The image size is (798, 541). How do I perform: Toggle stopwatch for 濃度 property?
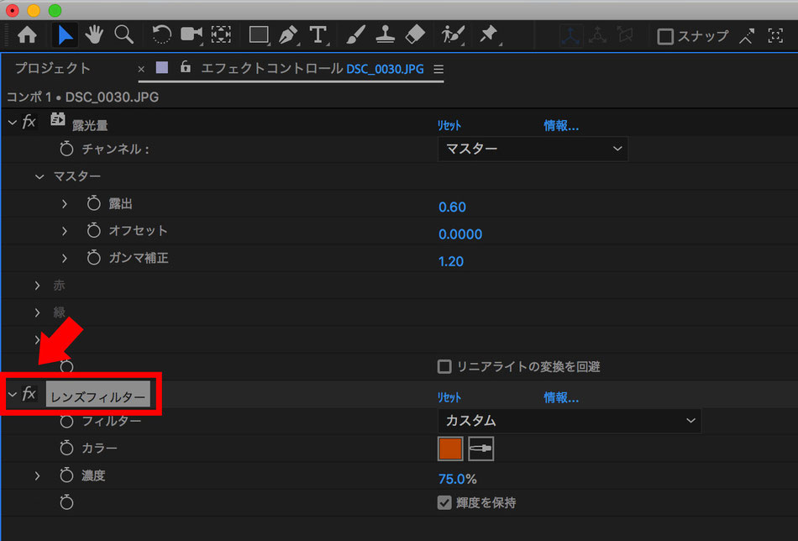click(x=66, y=475)
